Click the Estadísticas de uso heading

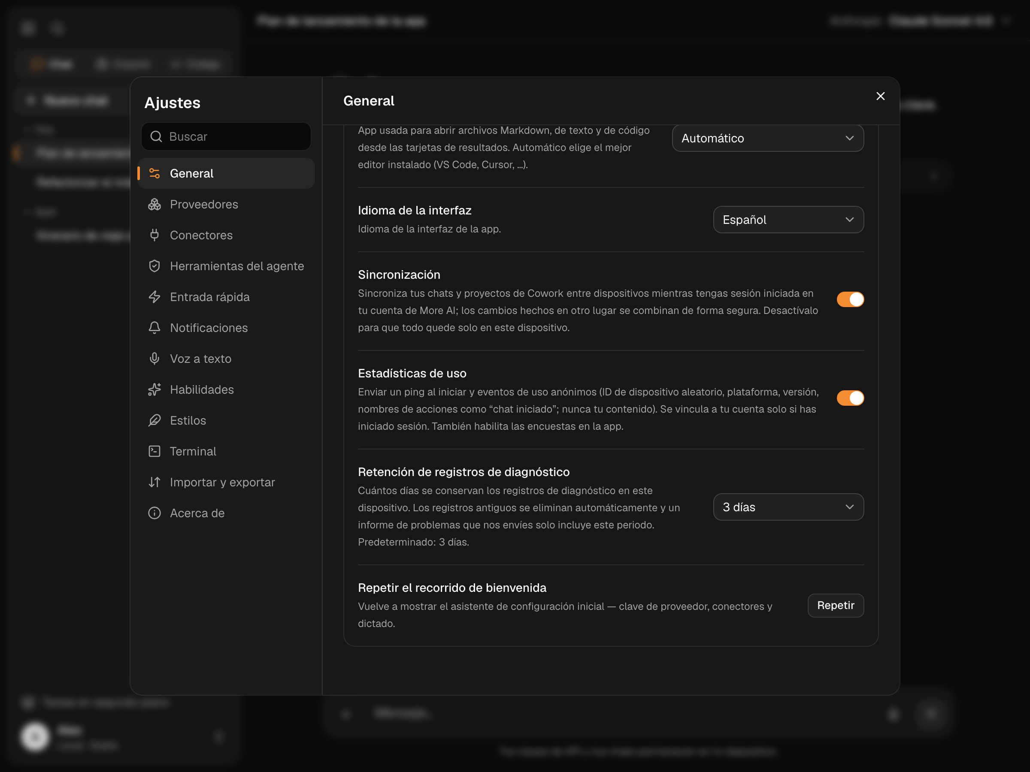tap(412, 373)
